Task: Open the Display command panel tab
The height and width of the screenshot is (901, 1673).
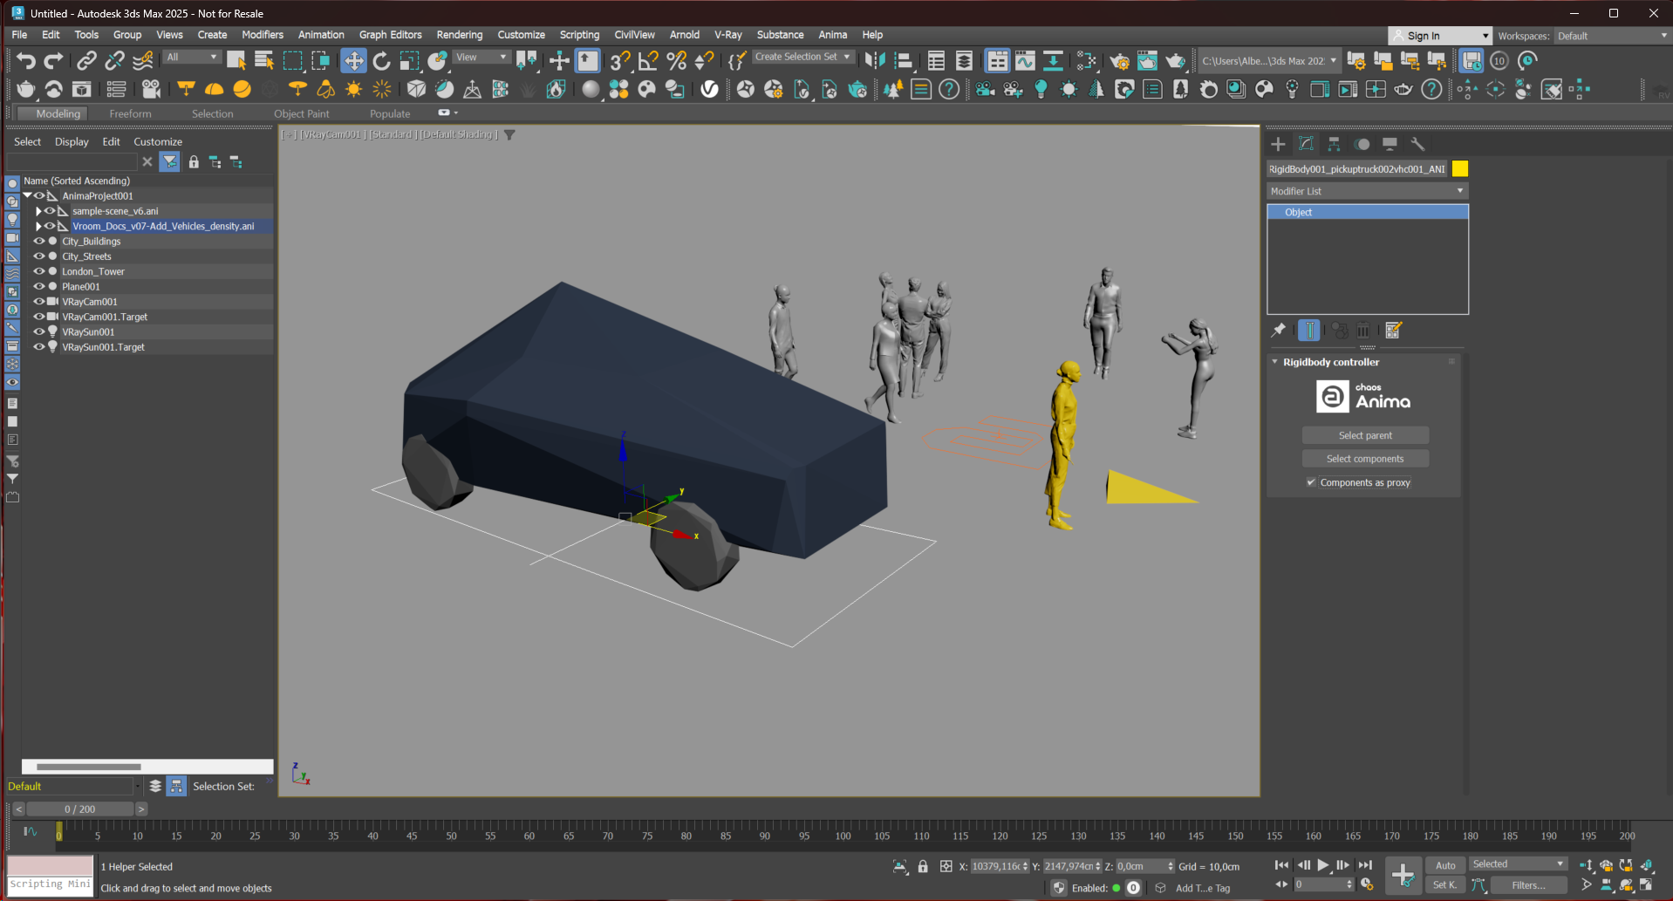Action: tap(1390, 144)
